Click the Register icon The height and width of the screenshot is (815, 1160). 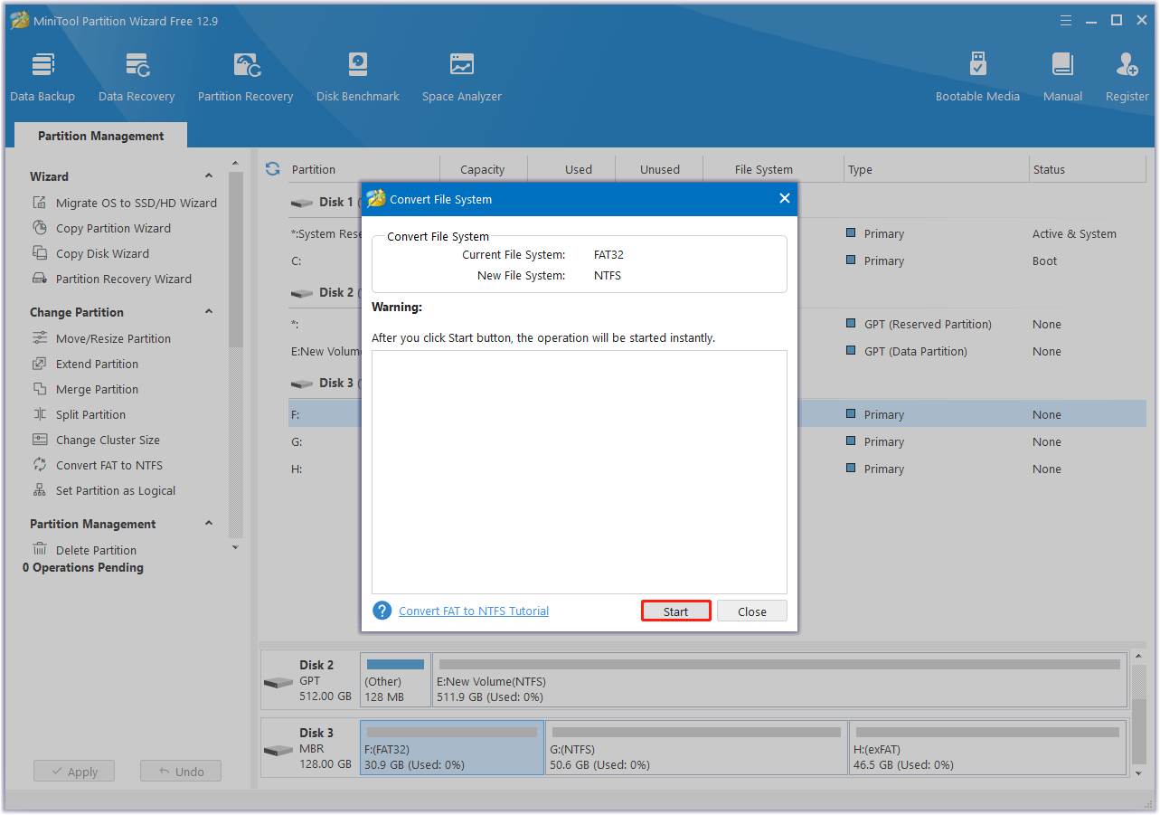pyautogui.click(x=1127, y=65)
